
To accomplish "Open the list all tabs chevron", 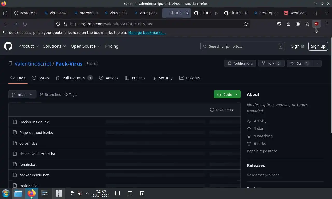I will click(x=327, y=13).
